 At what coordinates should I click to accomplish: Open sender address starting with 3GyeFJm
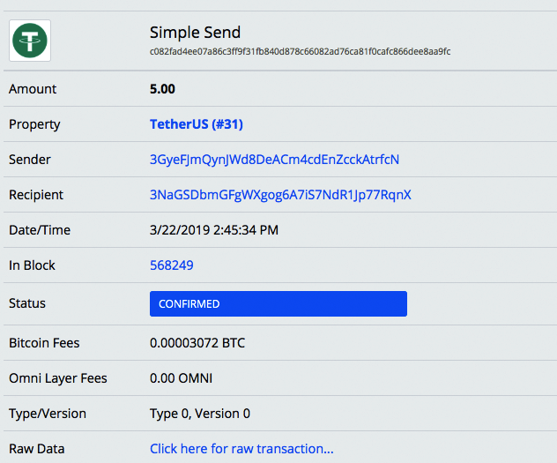coord(274,160)
